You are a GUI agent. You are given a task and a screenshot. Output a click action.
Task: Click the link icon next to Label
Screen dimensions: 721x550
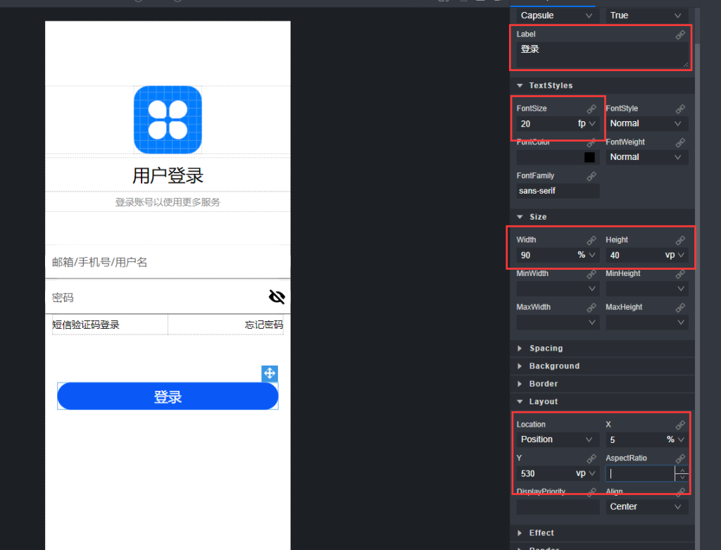pyautogui.click(x=680, y=35)
